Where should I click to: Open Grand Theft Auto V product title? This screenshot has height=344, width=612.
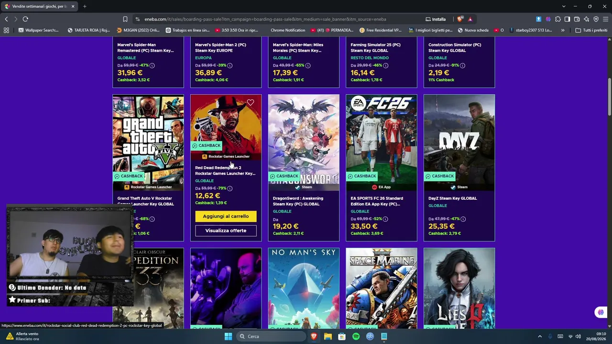[146, 201]
